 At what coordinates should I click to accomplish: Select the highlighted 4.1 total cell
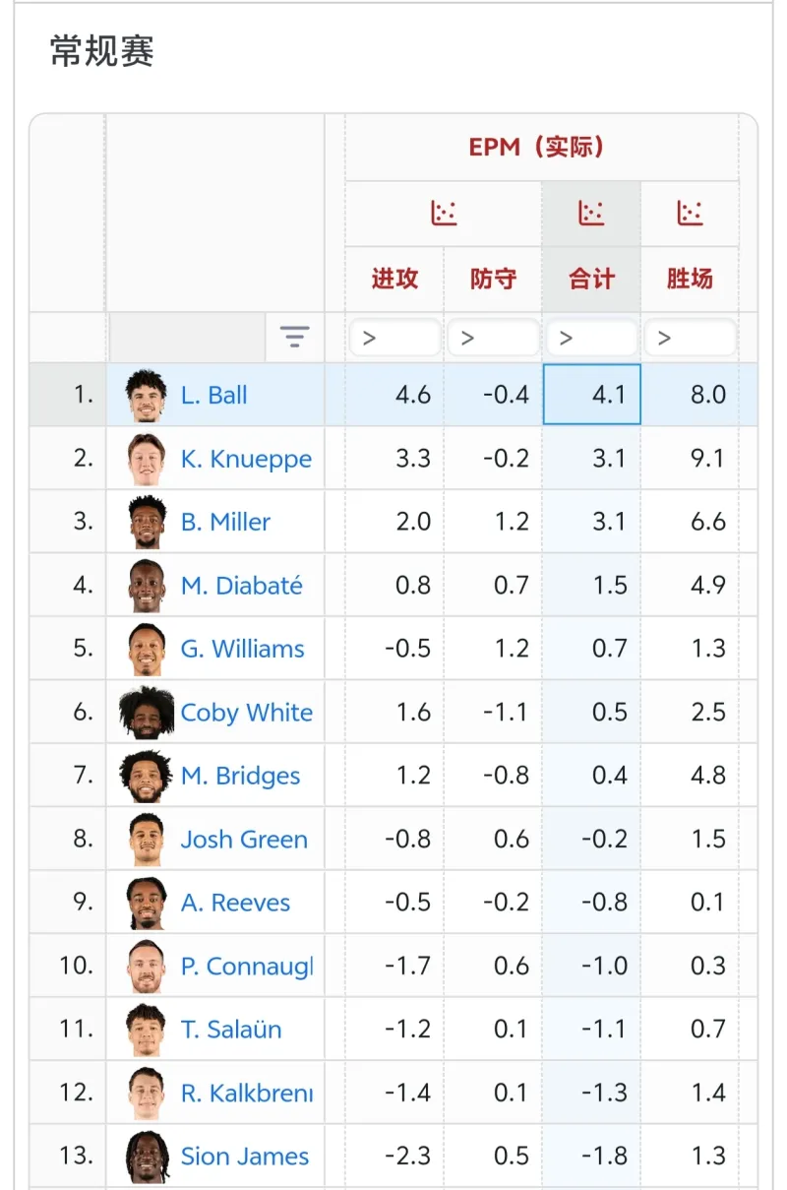click(591, 395)
